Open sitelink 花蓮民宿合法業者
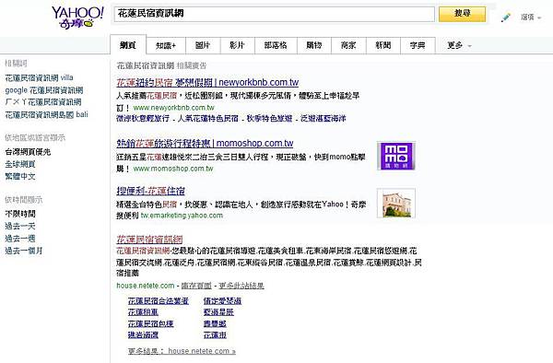The width and height of the screenshot is (553, 363). coord(158,301)
